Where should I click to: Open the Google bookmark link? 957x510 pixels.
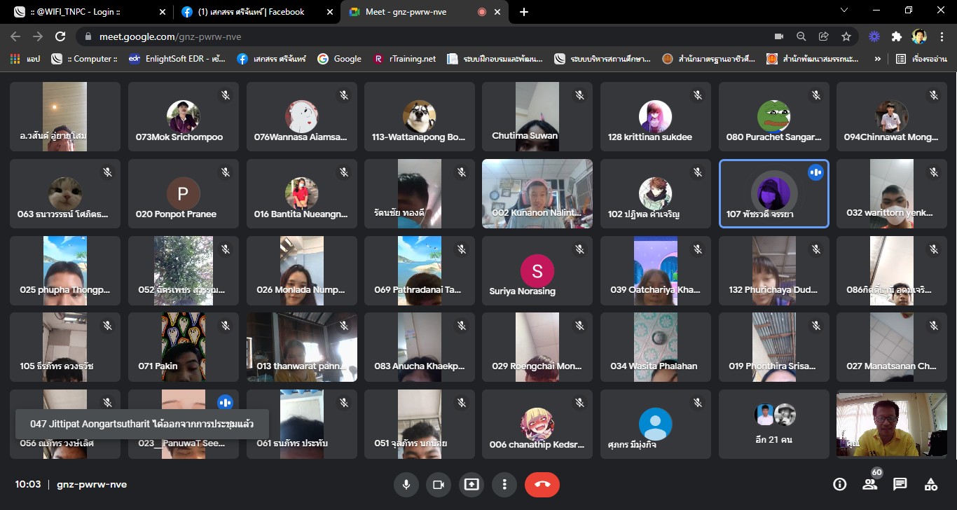click(340, 59)
